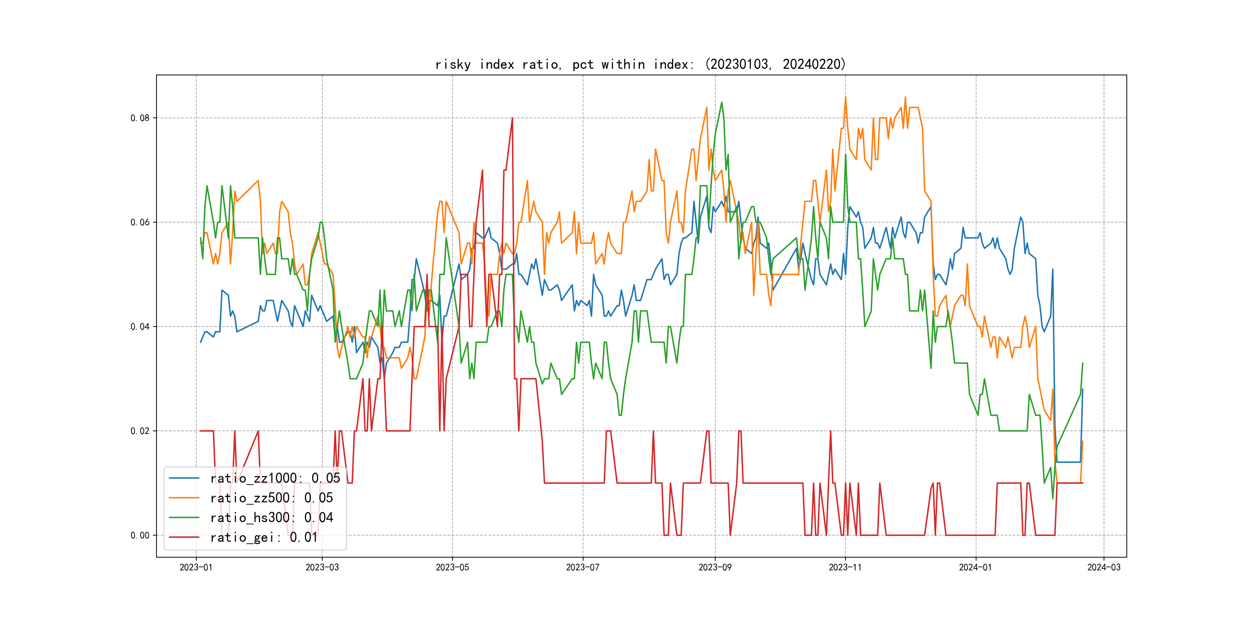Viewport: 1252px width, 626px height.
Task: Click the 2023-11 x-axis tick label
Action: 845,567
